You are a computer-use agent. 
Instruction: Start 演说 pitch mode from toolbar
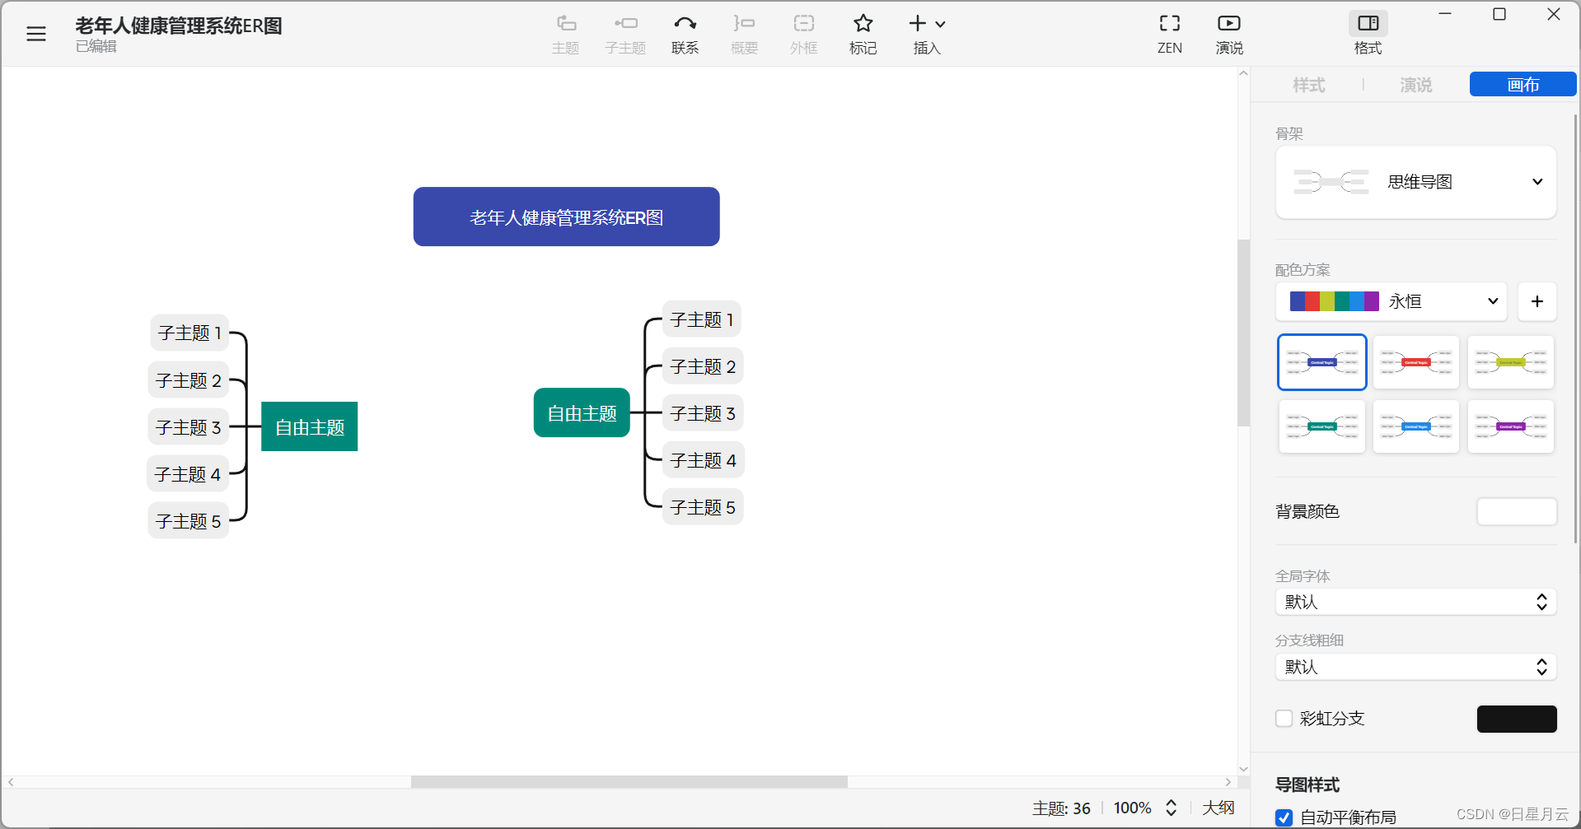1229,35
